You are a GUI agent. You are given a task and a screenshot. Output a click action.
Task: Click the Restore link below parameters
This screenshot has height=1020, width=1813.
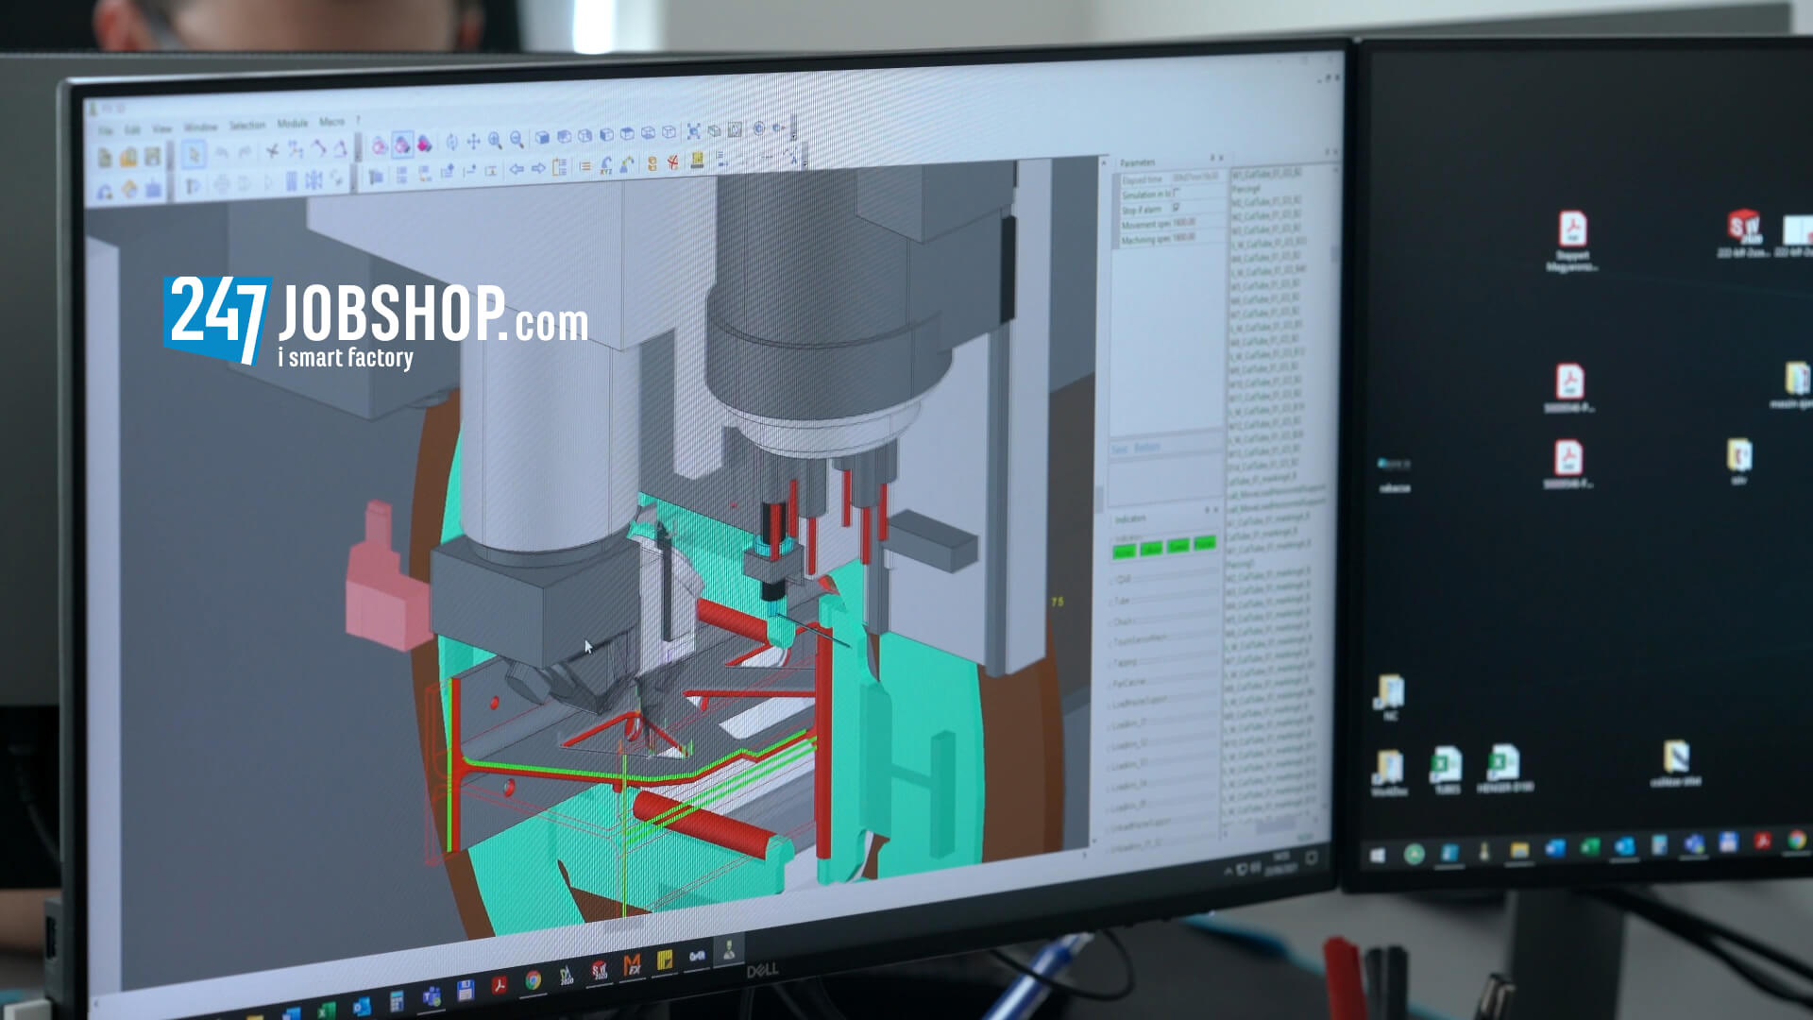[x=1147, y=447]
